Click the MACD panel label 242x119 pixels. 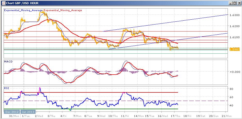pos(9,61)
